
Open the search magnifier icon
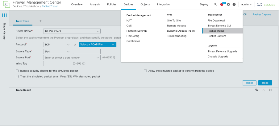(215, 4)
